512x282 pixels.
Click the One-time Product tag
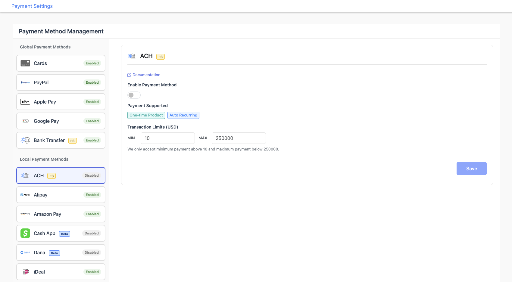pos(146,115)
